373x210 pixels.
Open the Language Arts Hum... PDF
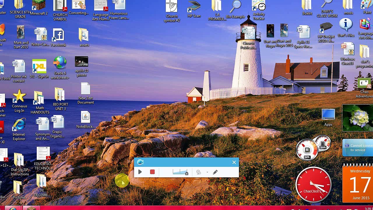(101, 10)
